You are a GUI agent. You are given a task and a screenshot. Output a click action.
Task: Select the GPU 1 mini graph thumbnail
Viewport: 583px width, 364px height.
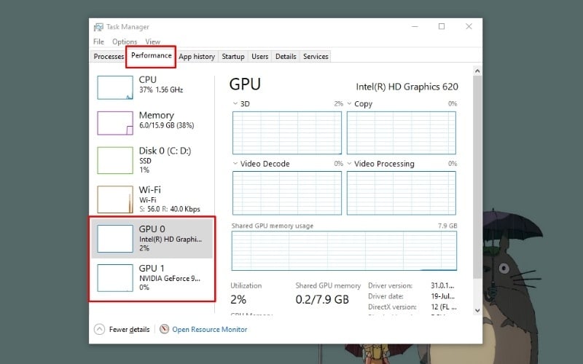115,278
